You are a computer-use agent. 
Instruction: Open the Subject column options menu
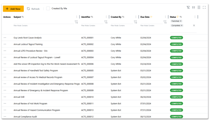pos(77,17)
